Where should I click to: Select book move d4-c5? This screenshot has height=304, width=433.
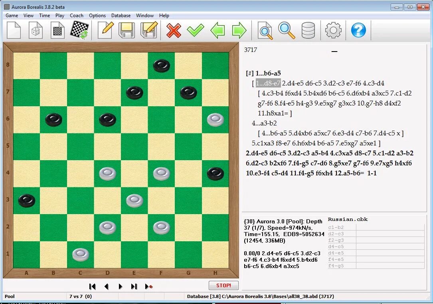coord(336,246)
